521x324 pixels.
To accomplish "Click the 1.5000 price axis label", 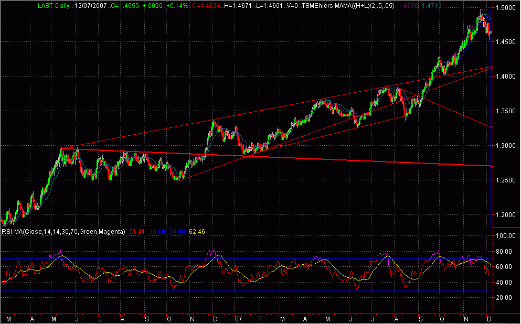I will (x=506, y=7).
